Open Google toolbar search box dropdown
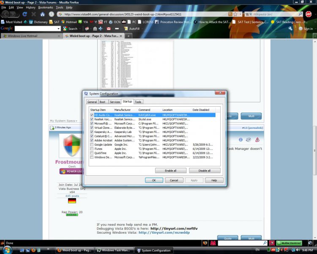Image resolution: width=317 pixels, height=254 pixels. [x=59, y=28]
